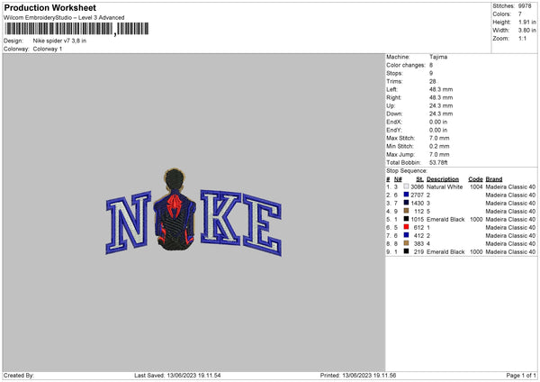
Task: Select the Color changes value 8
Action: [431, 65]
